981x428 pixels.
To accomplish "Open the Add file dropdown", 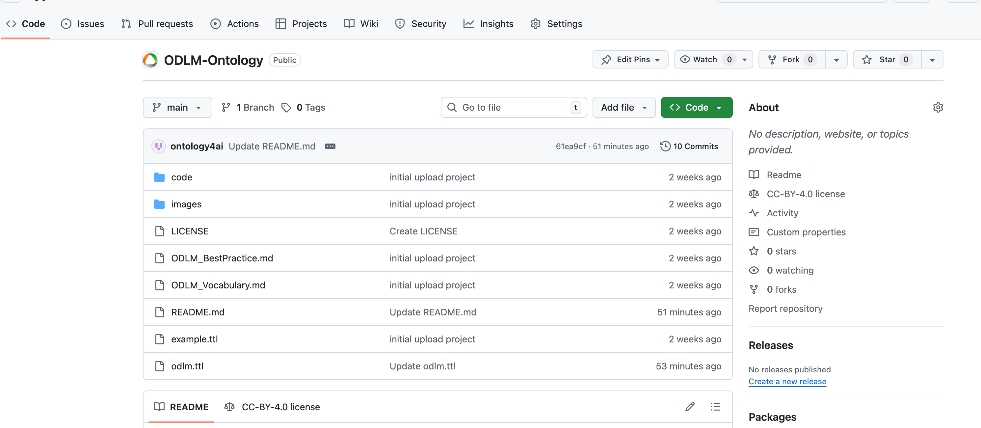I will [623, 107].
